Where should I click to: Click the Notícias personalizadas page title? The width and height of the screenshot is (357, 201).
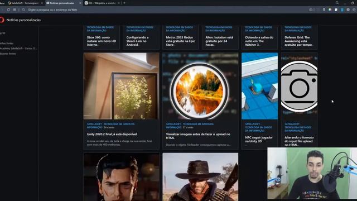pos(23,20)
